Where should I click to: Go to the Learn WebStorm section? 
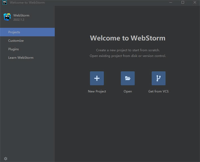tap(21, 58)
